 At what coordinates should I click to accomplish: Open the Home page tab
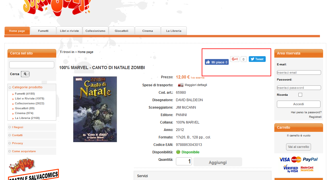[17, 31]
